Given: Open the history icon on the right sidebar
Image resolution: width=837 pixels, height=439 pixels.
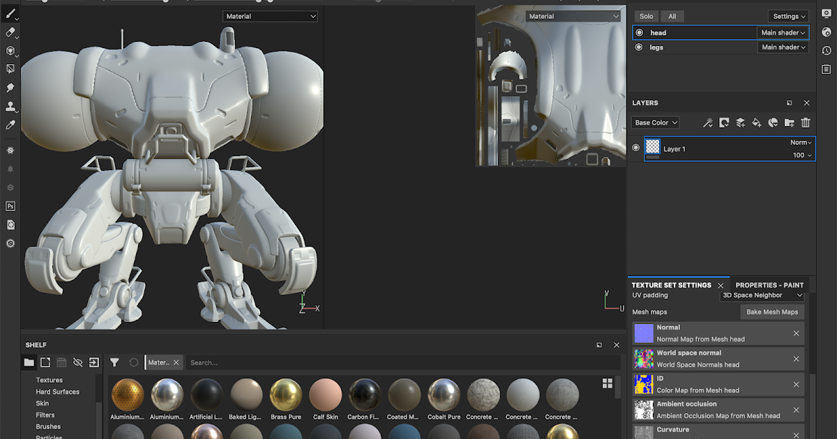Looking at the screenshot, I should (x=827, y=49).
